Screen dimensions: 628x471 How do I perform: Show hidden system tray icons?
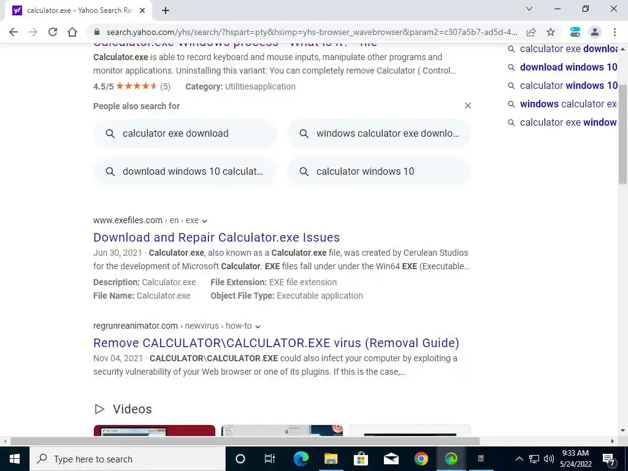point(519,459)
